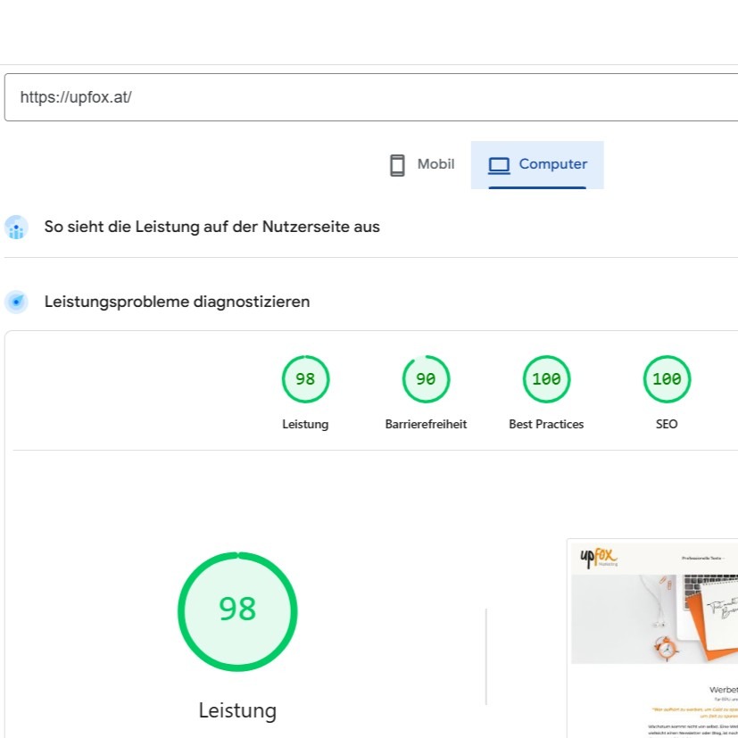The width and height of the screenshot is (738, 738).
Task: Switch to the Computer tab
Action: (537, 165)
